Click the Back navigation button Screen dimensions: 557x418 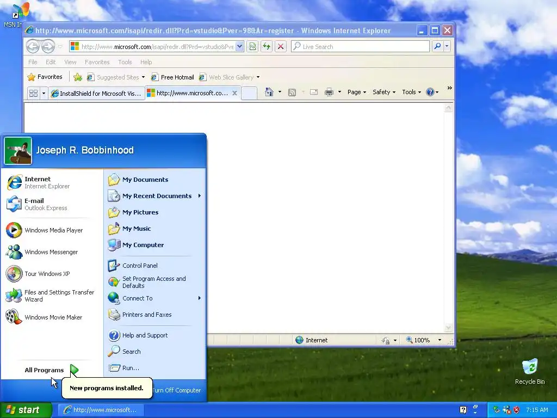(x=33, y=46)
